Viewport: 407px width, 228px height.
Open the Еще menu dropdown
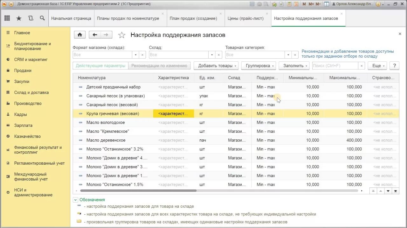click(x=377, y=66)
